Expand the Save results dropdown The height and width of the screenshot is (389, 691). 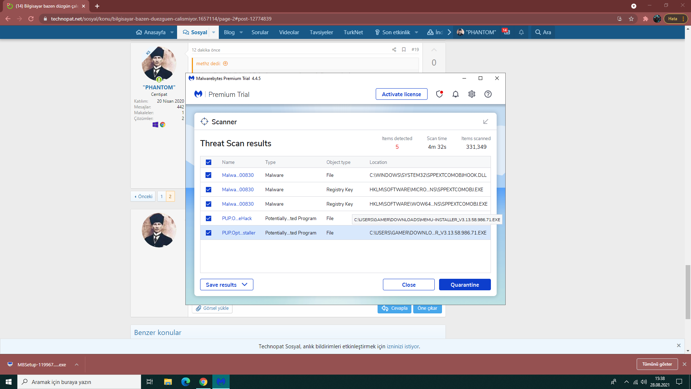(245, 285)
